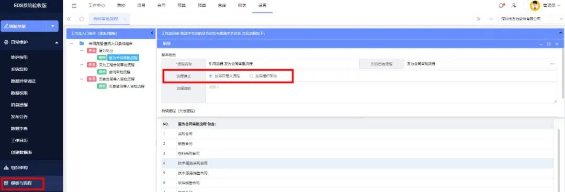Click the template icon beside 模板与流程
This screenshot has height=192, width=565.
pyautogui.click(x=6, y=183)
